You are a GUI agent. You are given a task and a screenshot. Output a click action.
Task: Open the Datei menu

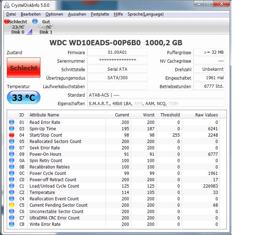[x=11, y=14]
